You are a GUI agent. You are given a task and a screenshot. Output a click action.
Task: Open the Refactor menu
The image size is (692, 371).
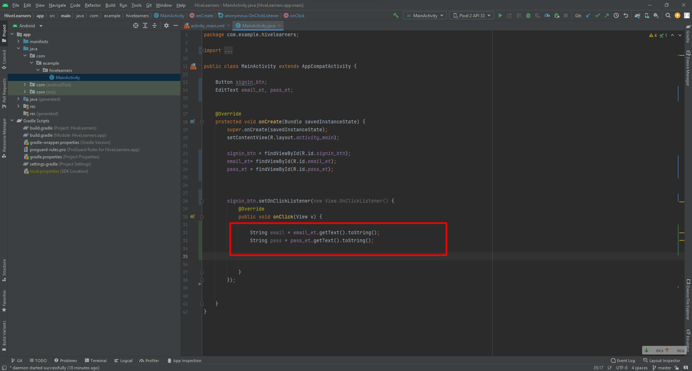click(x=92, y=5)
